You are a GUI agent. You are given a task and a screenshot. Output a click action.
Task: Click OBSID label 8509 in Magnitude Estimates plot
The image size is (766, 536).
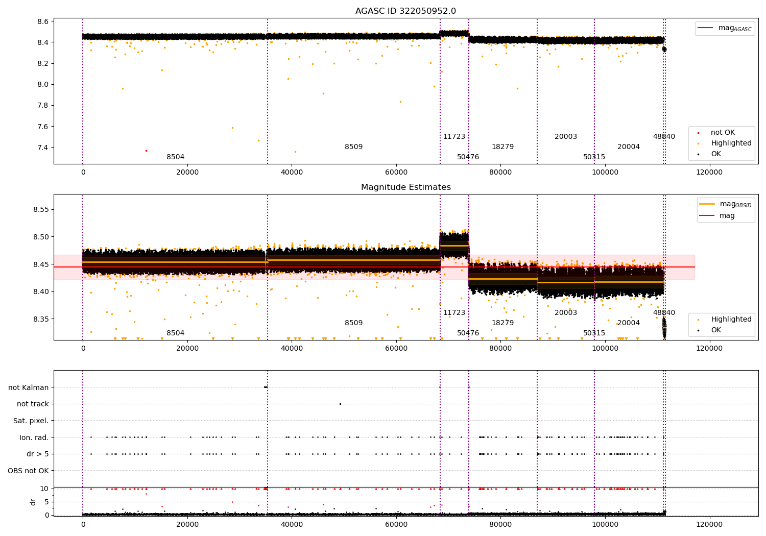[x=354, y=323]
